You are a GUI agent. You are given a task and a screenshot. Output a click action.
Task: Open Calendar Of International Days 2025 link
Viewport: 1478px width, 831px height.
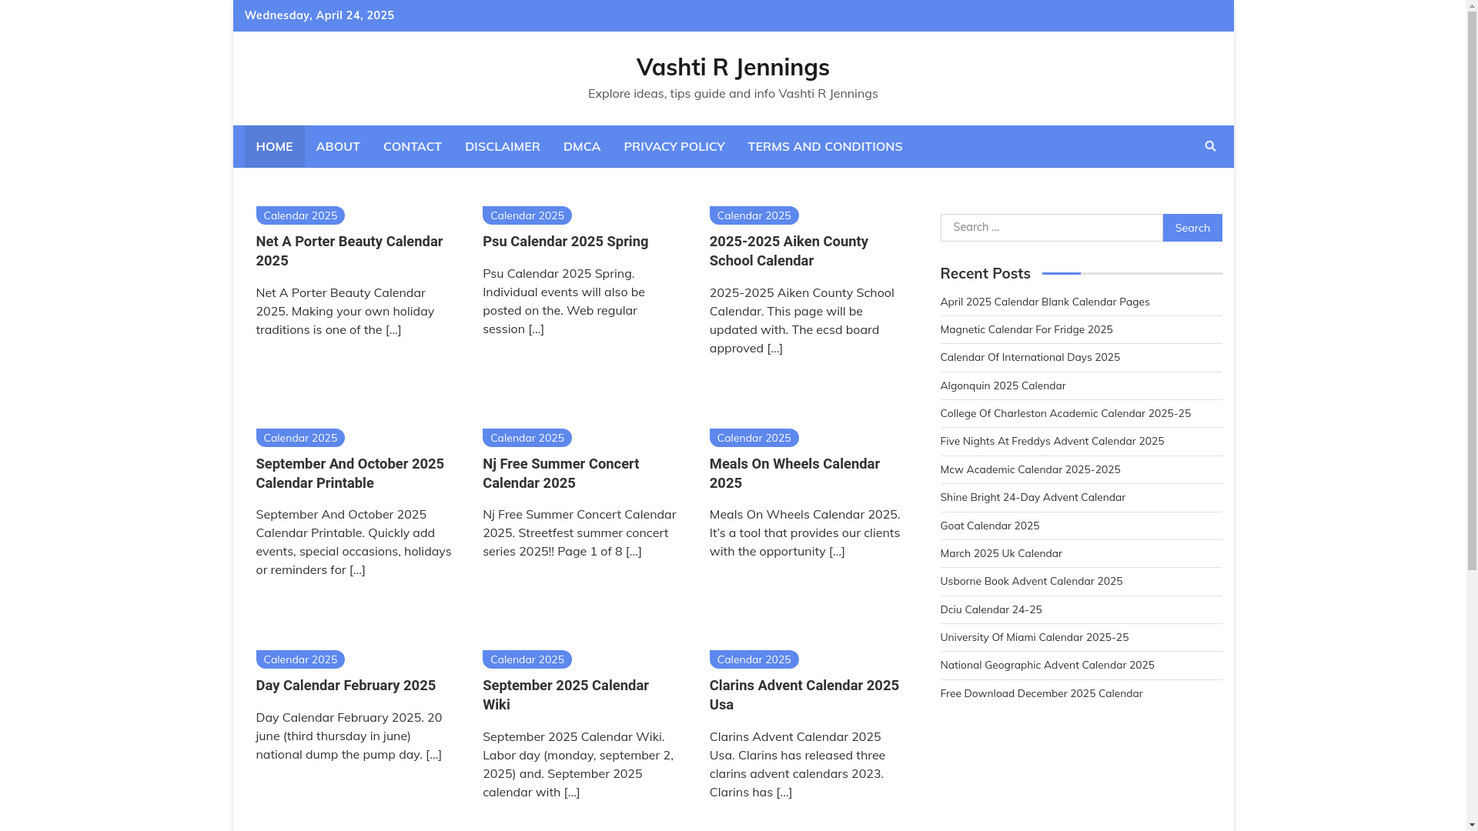point(1030,357)
